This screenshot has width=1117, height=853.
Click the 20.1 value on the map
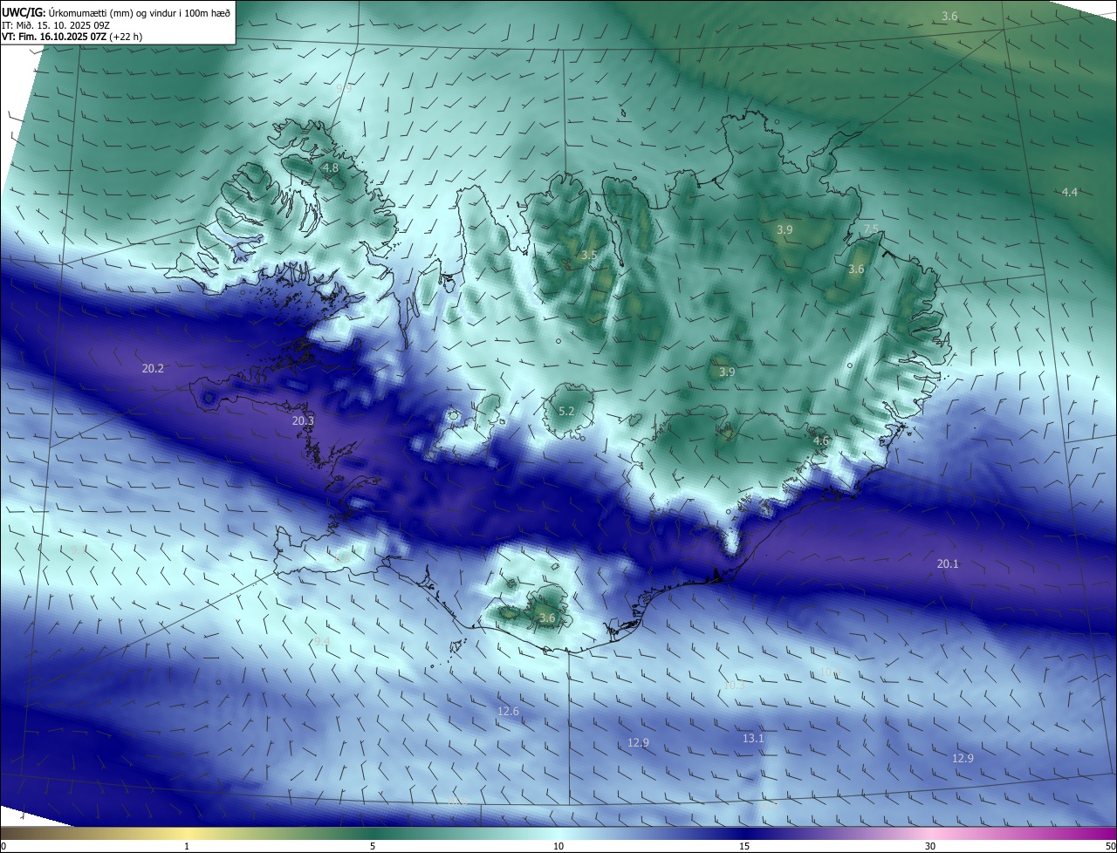coord(948,564)
